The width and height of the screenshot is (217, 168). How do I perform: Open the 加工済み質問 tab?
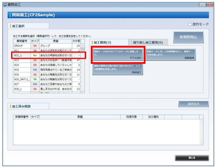click(x=23, y=106)
